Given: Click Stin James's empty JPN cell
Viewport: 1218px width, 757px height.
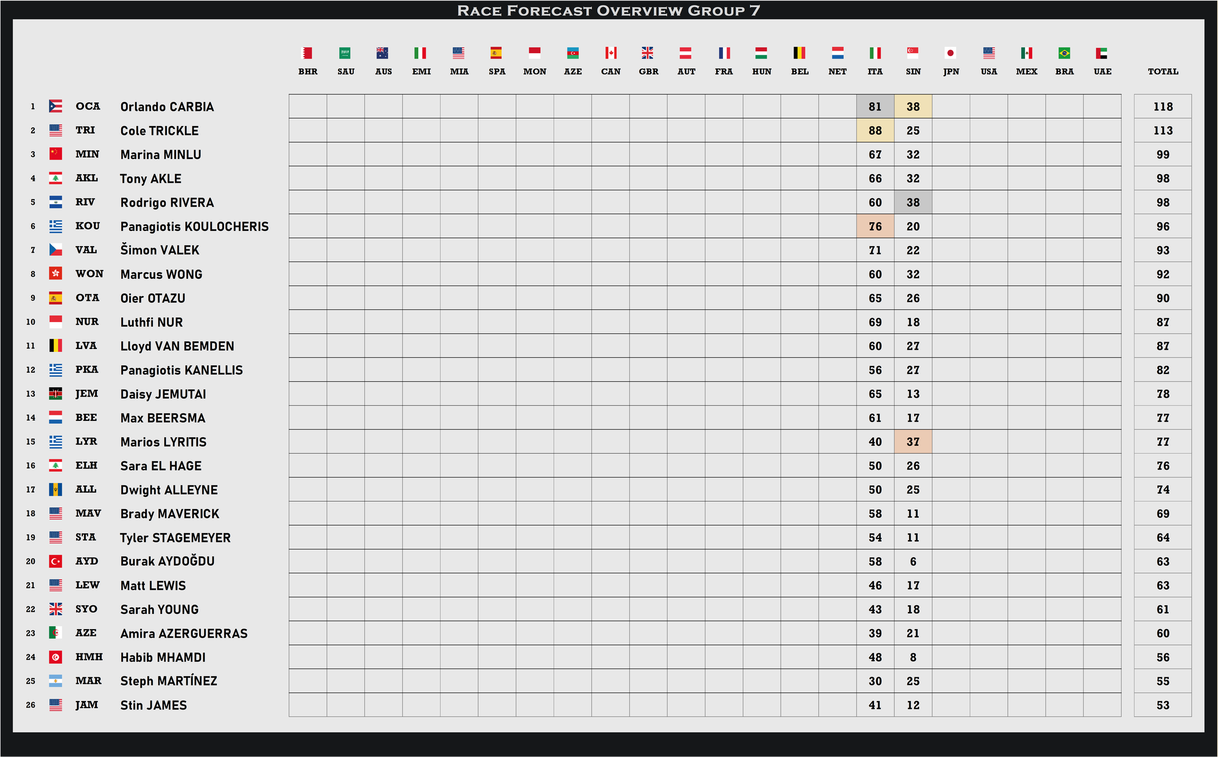Looking at the screenshot, I should (951, 705).
